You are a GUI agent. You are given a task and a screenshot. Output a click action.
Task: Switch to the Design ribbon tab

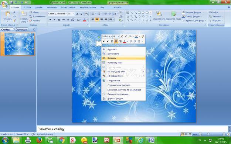[39, 7]
